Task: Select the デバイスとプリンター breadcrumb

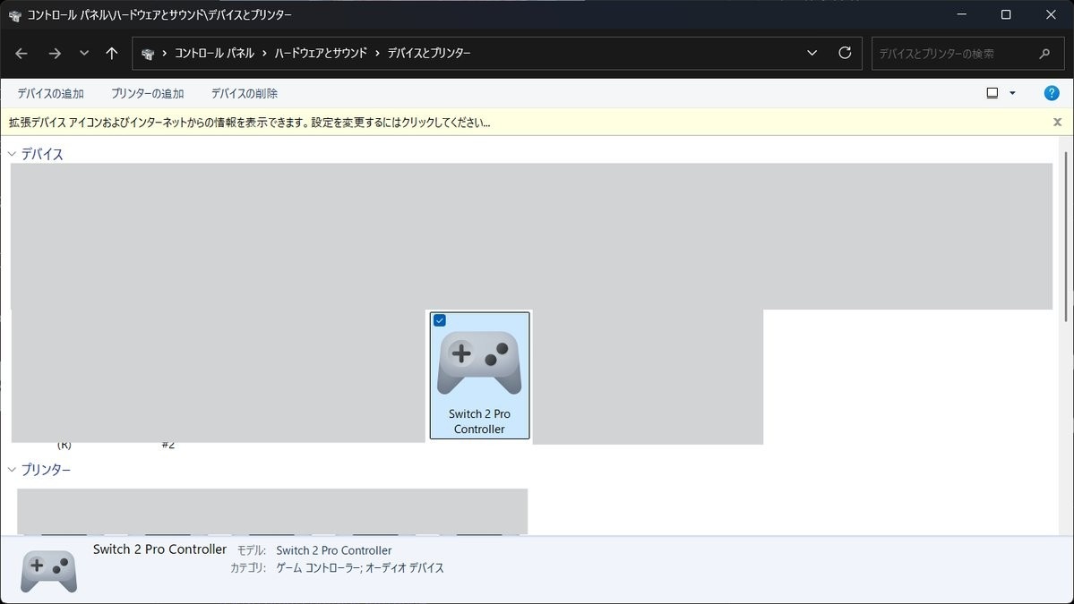Action: tap(429, 54)
